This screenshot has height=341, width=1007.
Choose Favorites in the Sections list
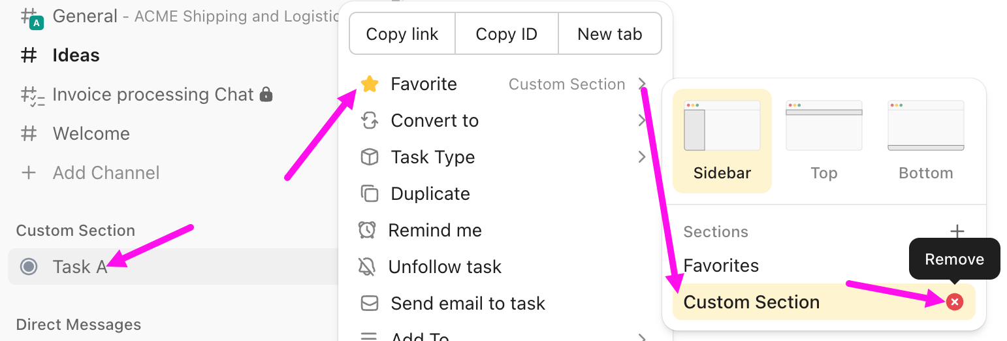tap(721, 265)
